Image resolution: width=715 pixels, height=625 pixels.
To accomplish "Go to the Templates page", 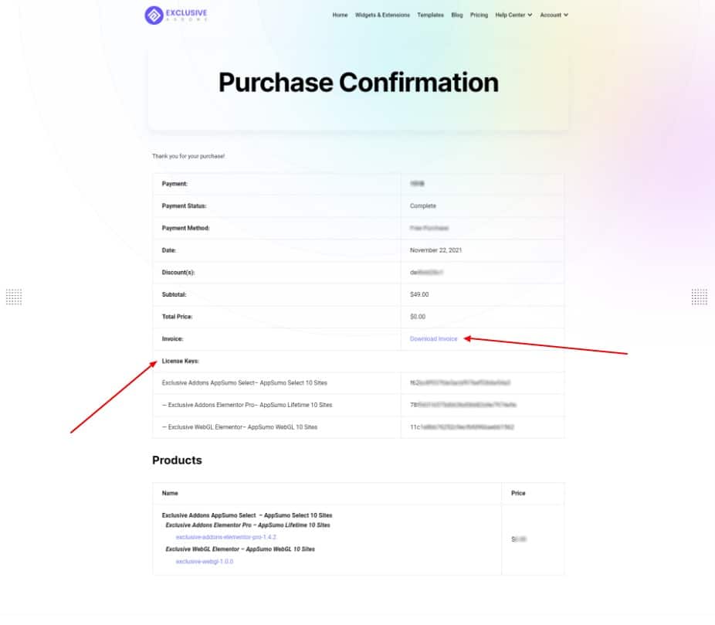I will (x=430, y=15).
